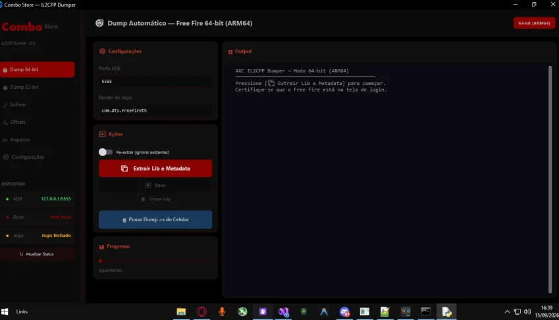The image size is (559, 320).
Task: Click the IL2CPP Dumper v2.0 version label
Action: click(18, 43)
